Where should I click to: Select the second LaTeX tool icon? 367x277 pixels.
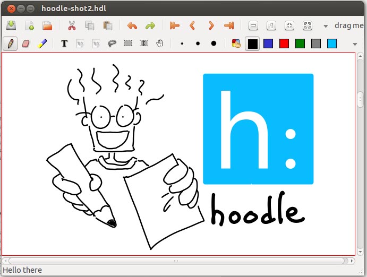click(x=96, y=44)
